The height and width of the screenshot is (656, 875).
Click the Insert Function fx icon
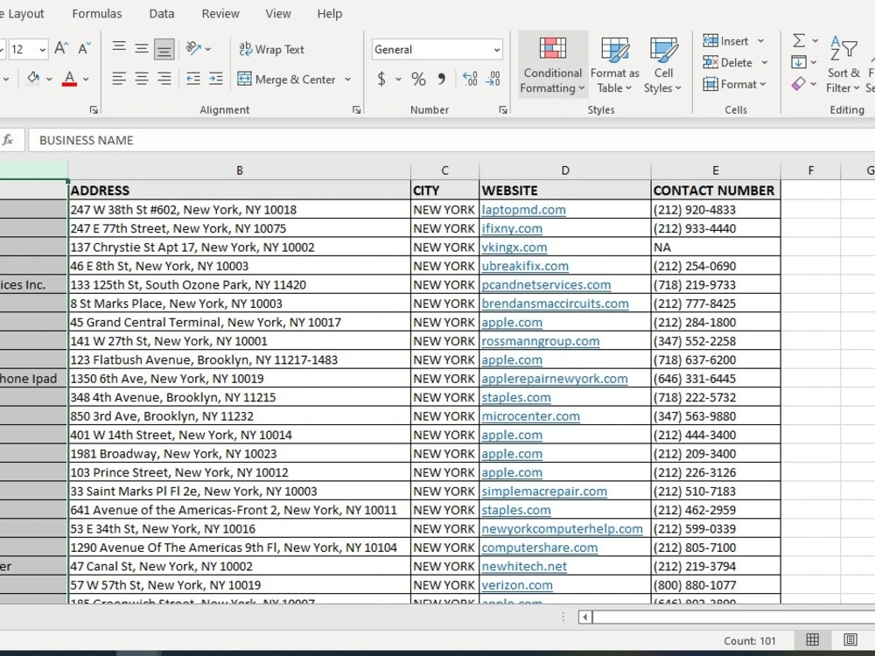coord(8,140)
